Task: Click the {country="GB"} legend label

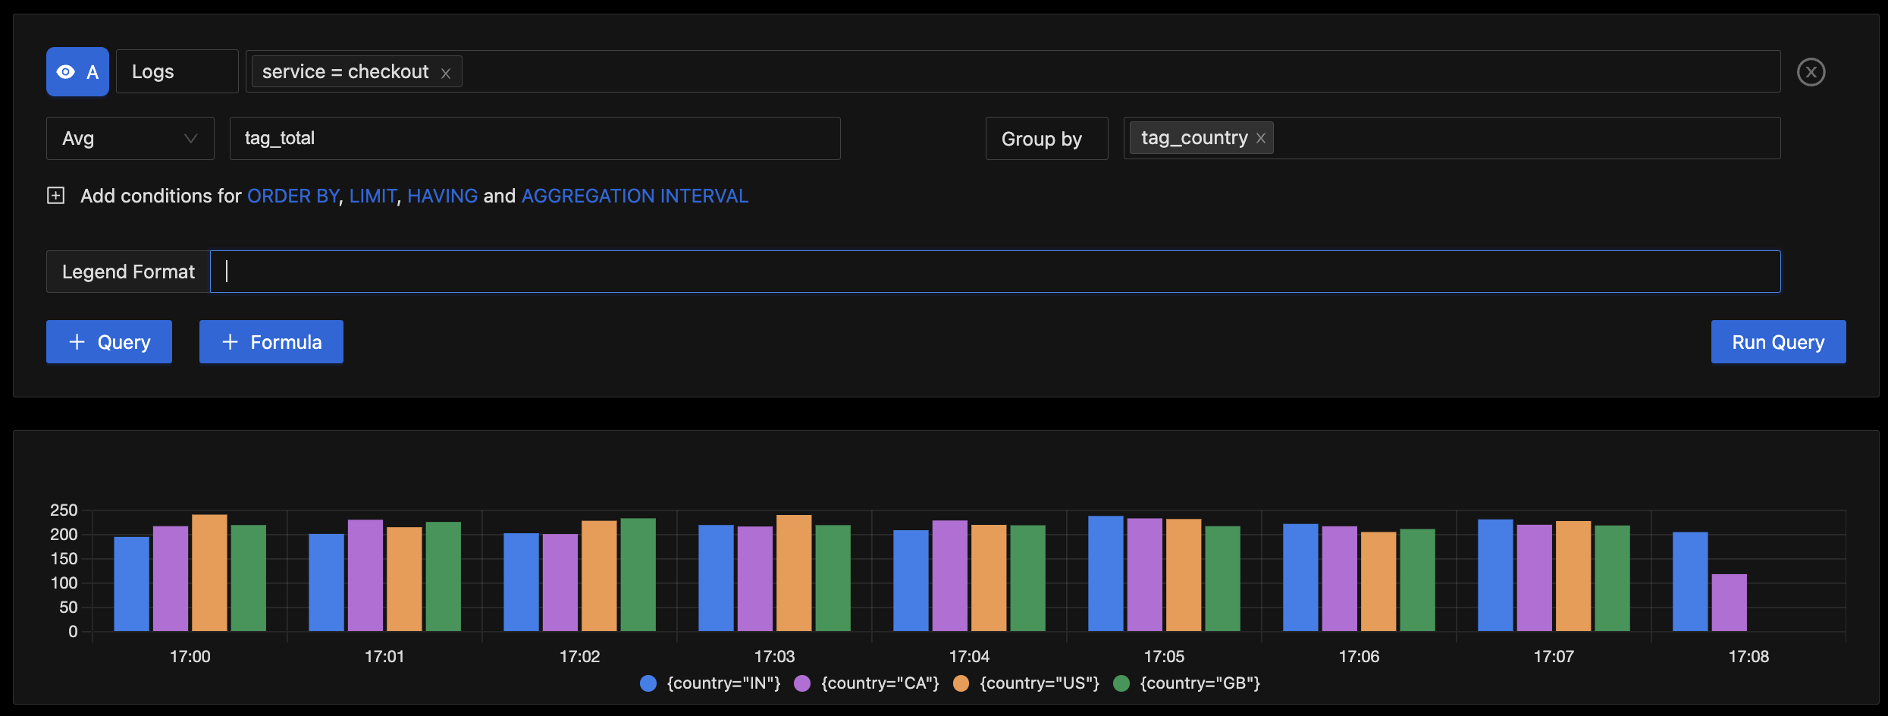Action: [x=1200, y=683]
